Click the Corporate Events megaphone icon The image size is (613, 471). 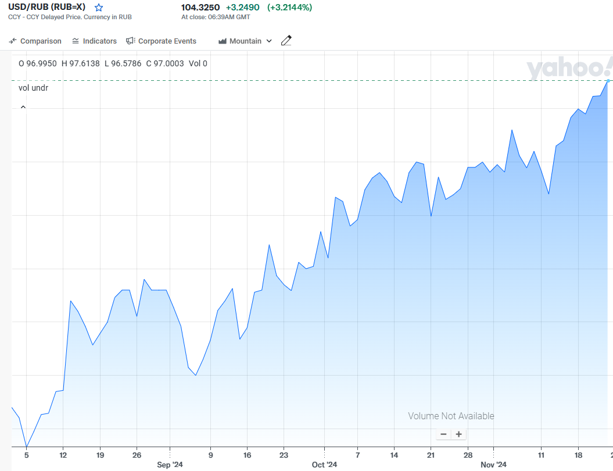pos(131,41)
